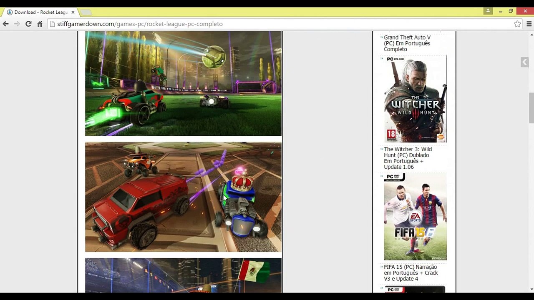Open the Grand Theft Auto V (PC) link

(407, 43)
